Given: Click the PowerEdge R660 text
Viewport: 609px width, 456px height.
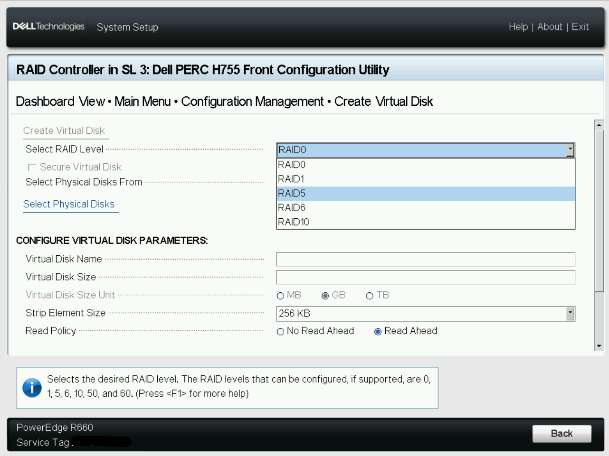Looking at the screenshot, I should tap(55, 428).
